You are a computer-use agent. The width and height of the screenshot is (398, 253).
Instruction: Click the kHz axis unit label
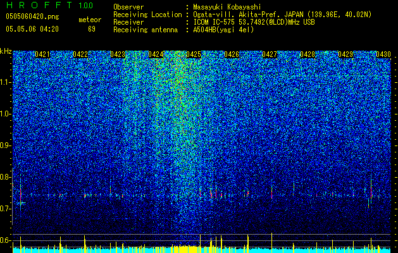pyautogui.click(x=6, y=51)
